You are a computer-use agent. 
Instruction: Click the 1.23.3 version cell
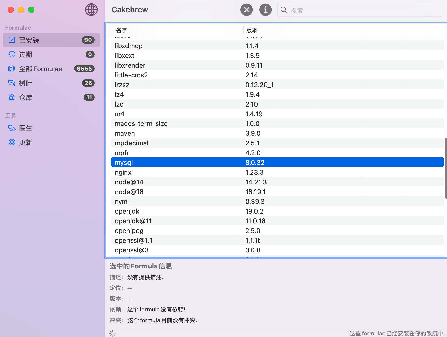click(x=254, y=172)
